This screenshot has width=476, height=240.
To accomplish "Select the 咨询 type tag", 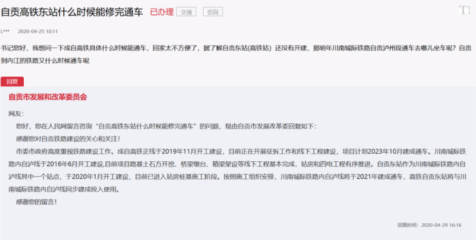I will tap(212, 12).
